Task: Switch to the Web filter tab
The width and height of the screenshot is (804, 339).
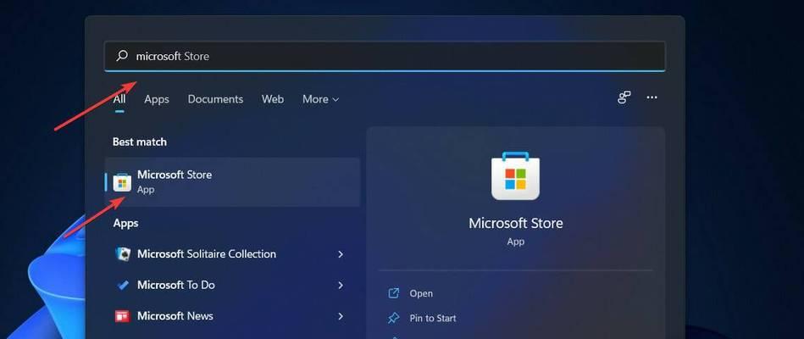Action: (x=272, y=99)
